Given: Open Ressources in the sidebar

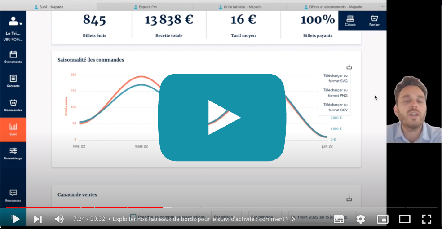Looking at the screenshot, I should click(13, 196).
